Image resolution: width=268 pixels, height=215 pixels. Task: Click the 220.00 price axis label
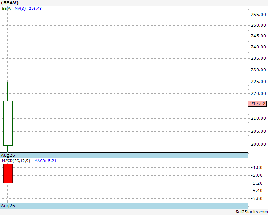pos(258,93)
